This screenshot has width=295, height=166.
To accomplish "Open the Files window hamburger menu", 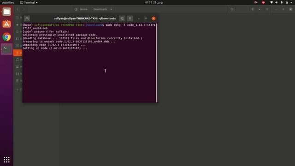I will click(267, 9).
